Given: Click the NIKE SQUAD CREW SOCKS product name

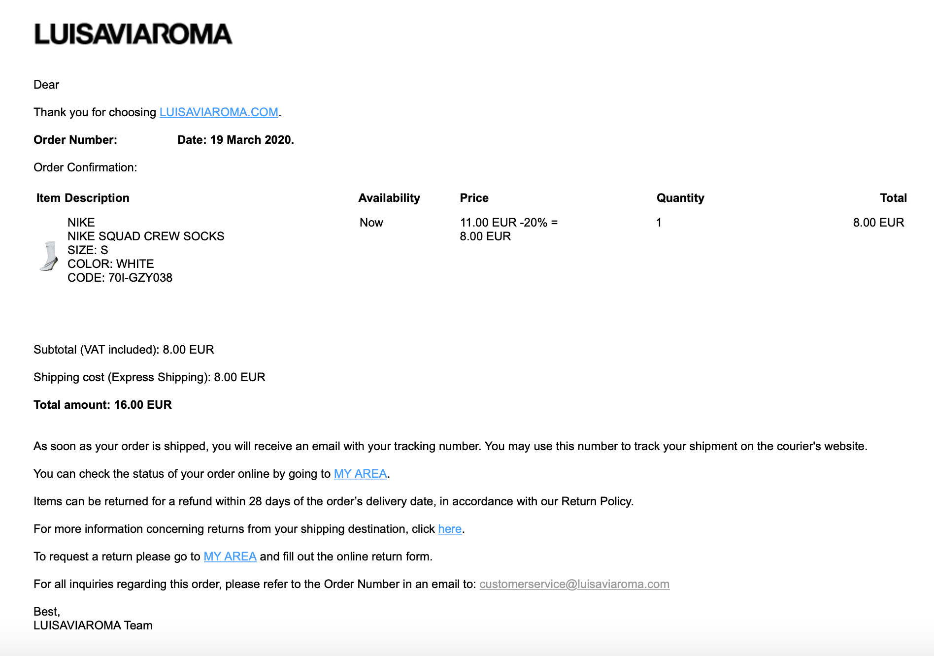Looking at the screenshot, I should [x=146, y=236].
